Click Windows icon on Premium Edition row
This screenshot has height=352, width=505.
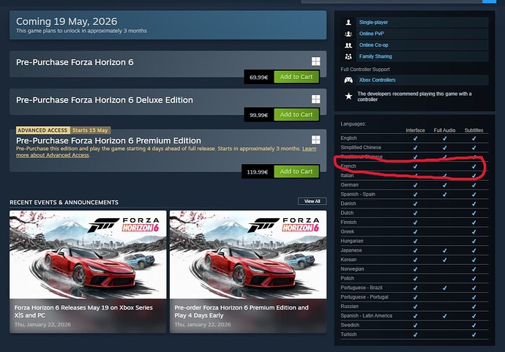point(316,140)
